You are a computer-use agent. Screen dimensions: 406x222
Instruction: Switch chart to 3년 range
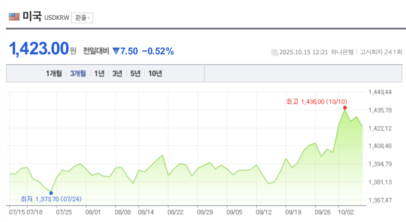[117, 73]
